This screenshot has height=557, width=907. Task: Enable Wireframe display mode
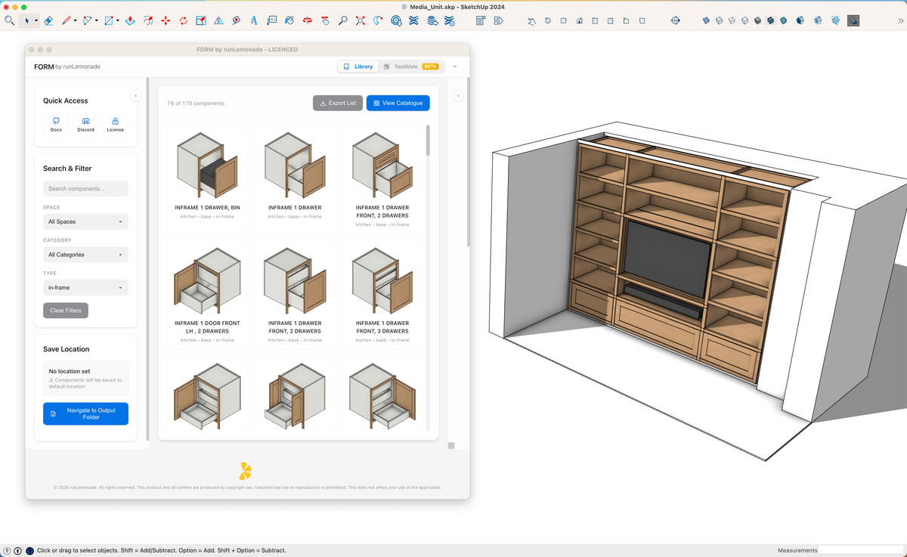732,20
